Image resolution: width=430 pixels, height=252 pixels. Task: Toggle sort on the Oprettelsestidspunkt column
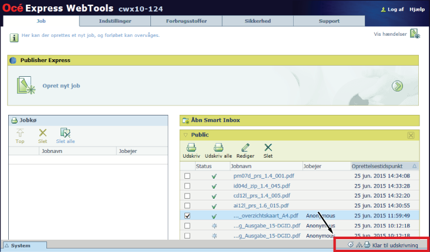[385, 166]
